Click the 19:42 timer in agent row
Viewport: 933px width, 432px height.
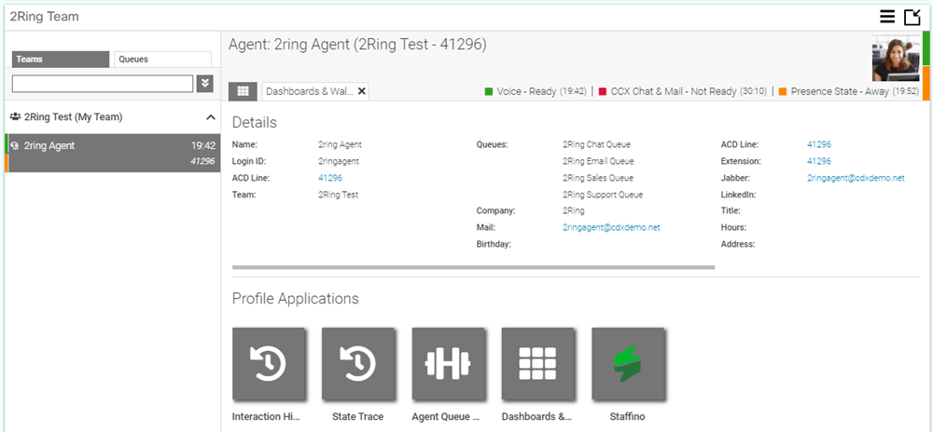click(x=202, y=145)
